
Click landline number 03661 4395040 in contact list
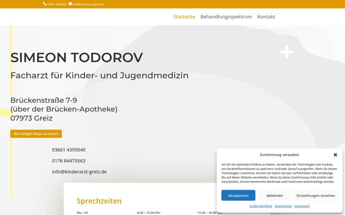click(69, 150)
